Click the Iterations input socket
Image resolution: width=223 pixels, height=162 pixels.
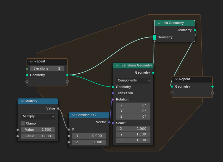(27, 69)
